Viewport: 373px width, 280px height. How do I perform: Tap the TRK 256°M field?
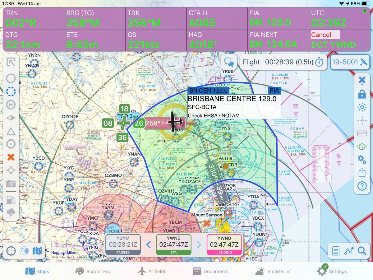[156, 18]
